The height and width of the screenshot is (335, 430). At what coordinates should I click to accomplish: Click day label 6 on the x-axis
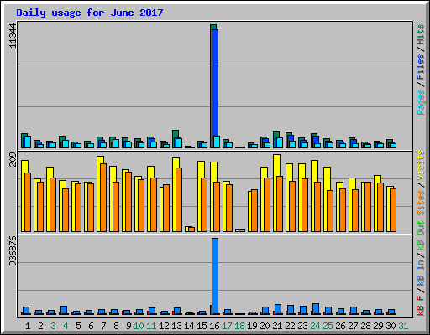tap(91, 326)
